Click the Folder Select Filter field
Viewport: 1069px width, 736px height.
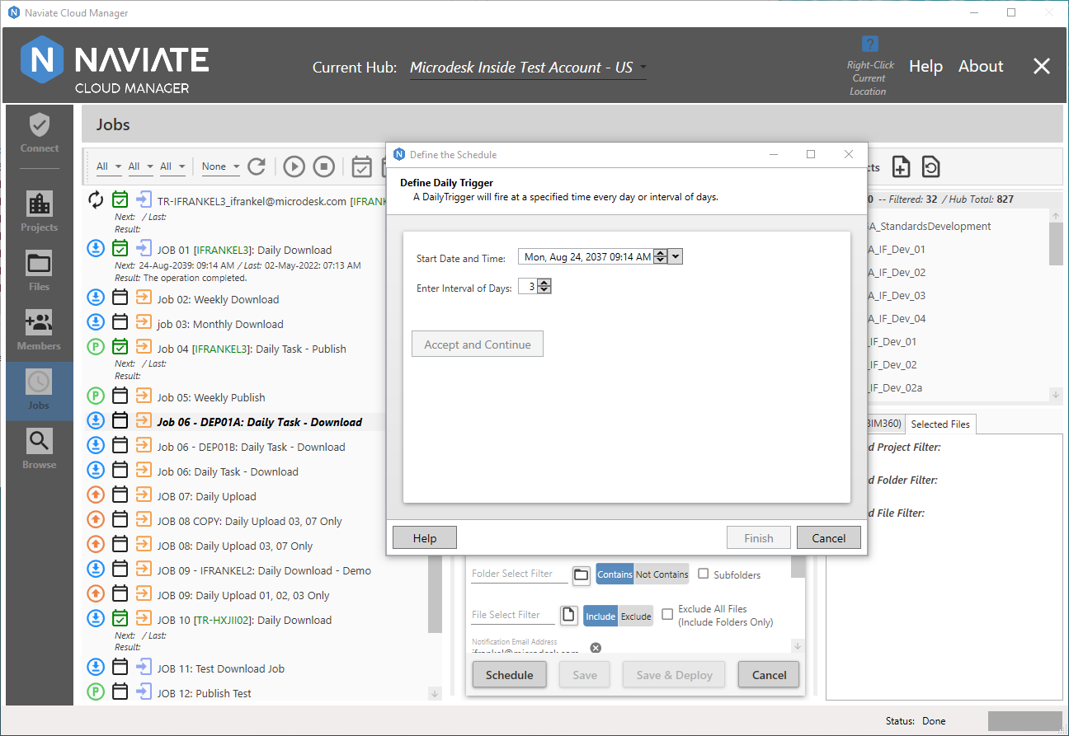click(520, 574)
